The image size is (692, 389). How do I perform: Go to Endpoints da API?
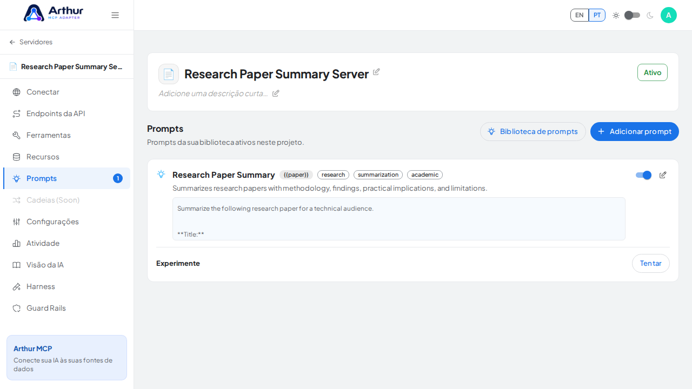coord(67,113)
